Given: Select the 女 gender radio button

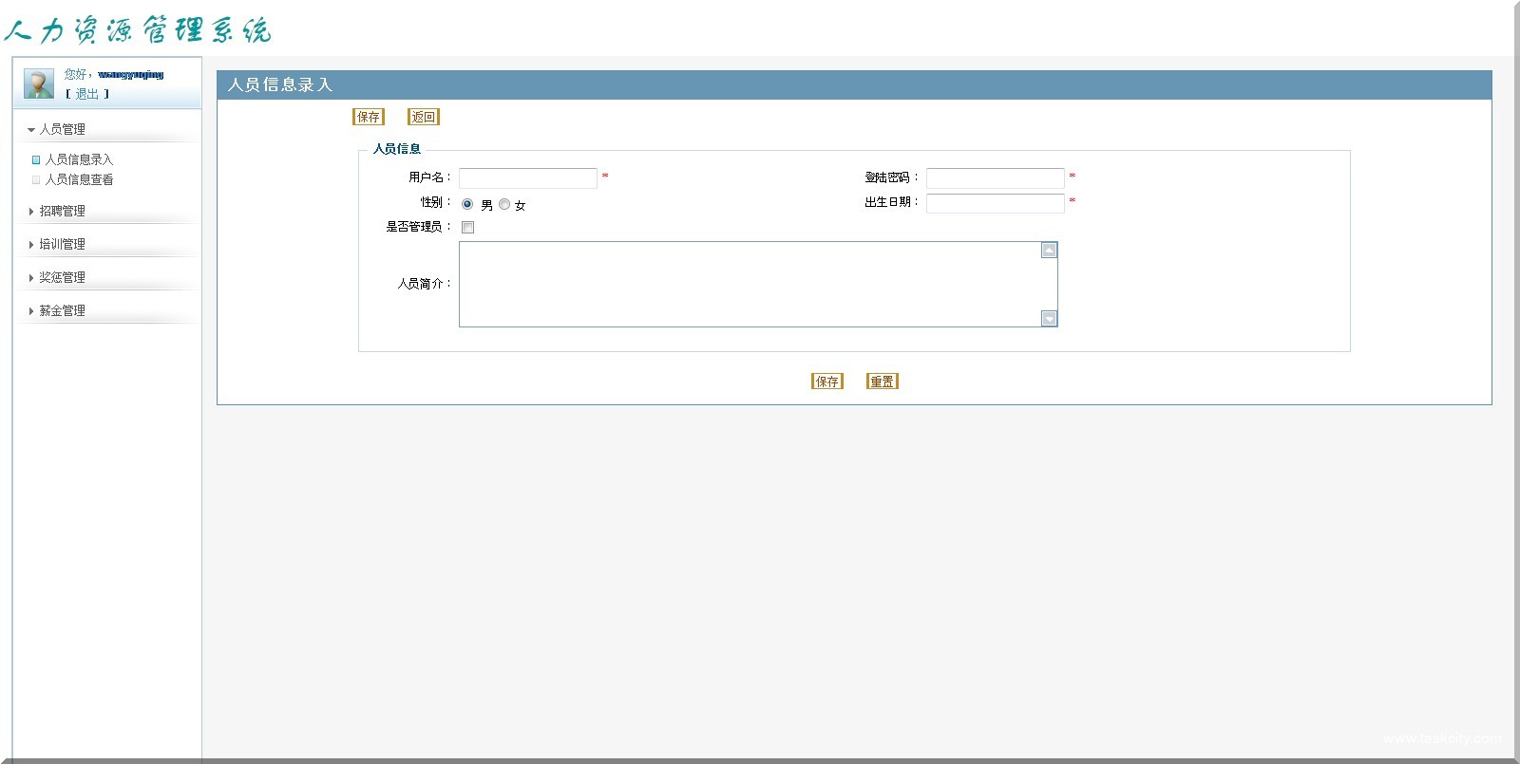Looking at the screenshot, I should 504,204.
